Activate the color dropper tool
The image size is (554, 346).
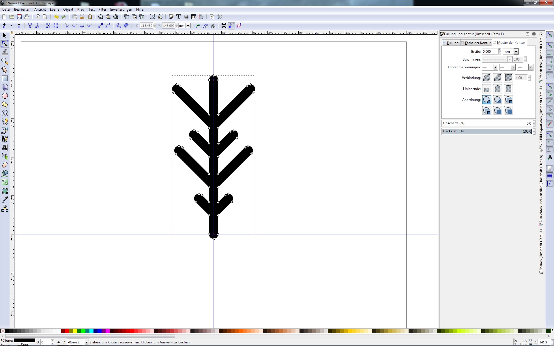(x=5, y=200)
